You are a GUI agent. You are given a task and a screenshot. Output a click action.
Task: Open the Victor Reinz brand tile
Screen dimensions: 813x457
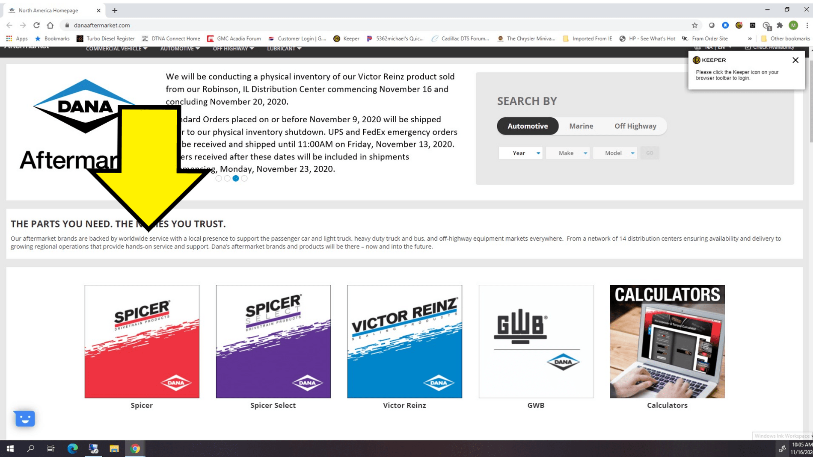[404, 342]
